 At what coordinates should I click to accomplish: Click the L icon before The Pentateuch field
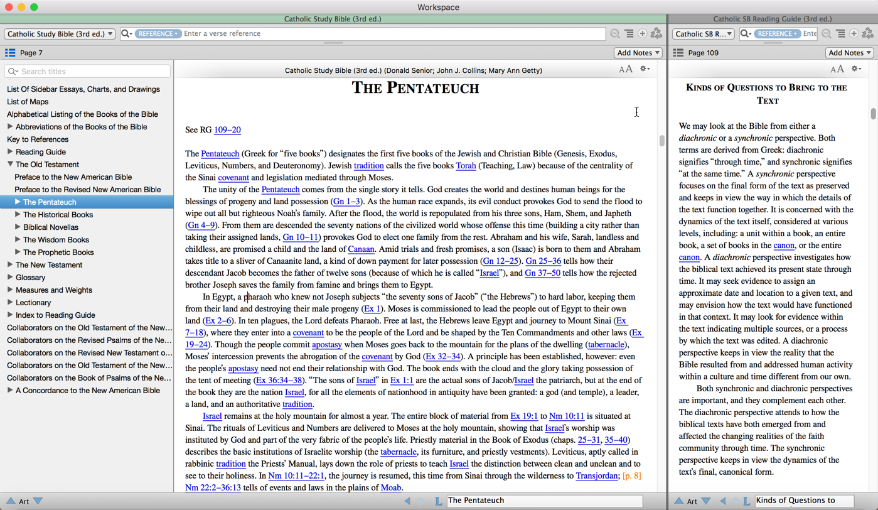(x=438, y=501)
